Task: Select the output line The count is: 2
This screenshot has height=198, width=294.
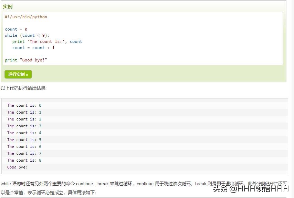Action: 24,119
